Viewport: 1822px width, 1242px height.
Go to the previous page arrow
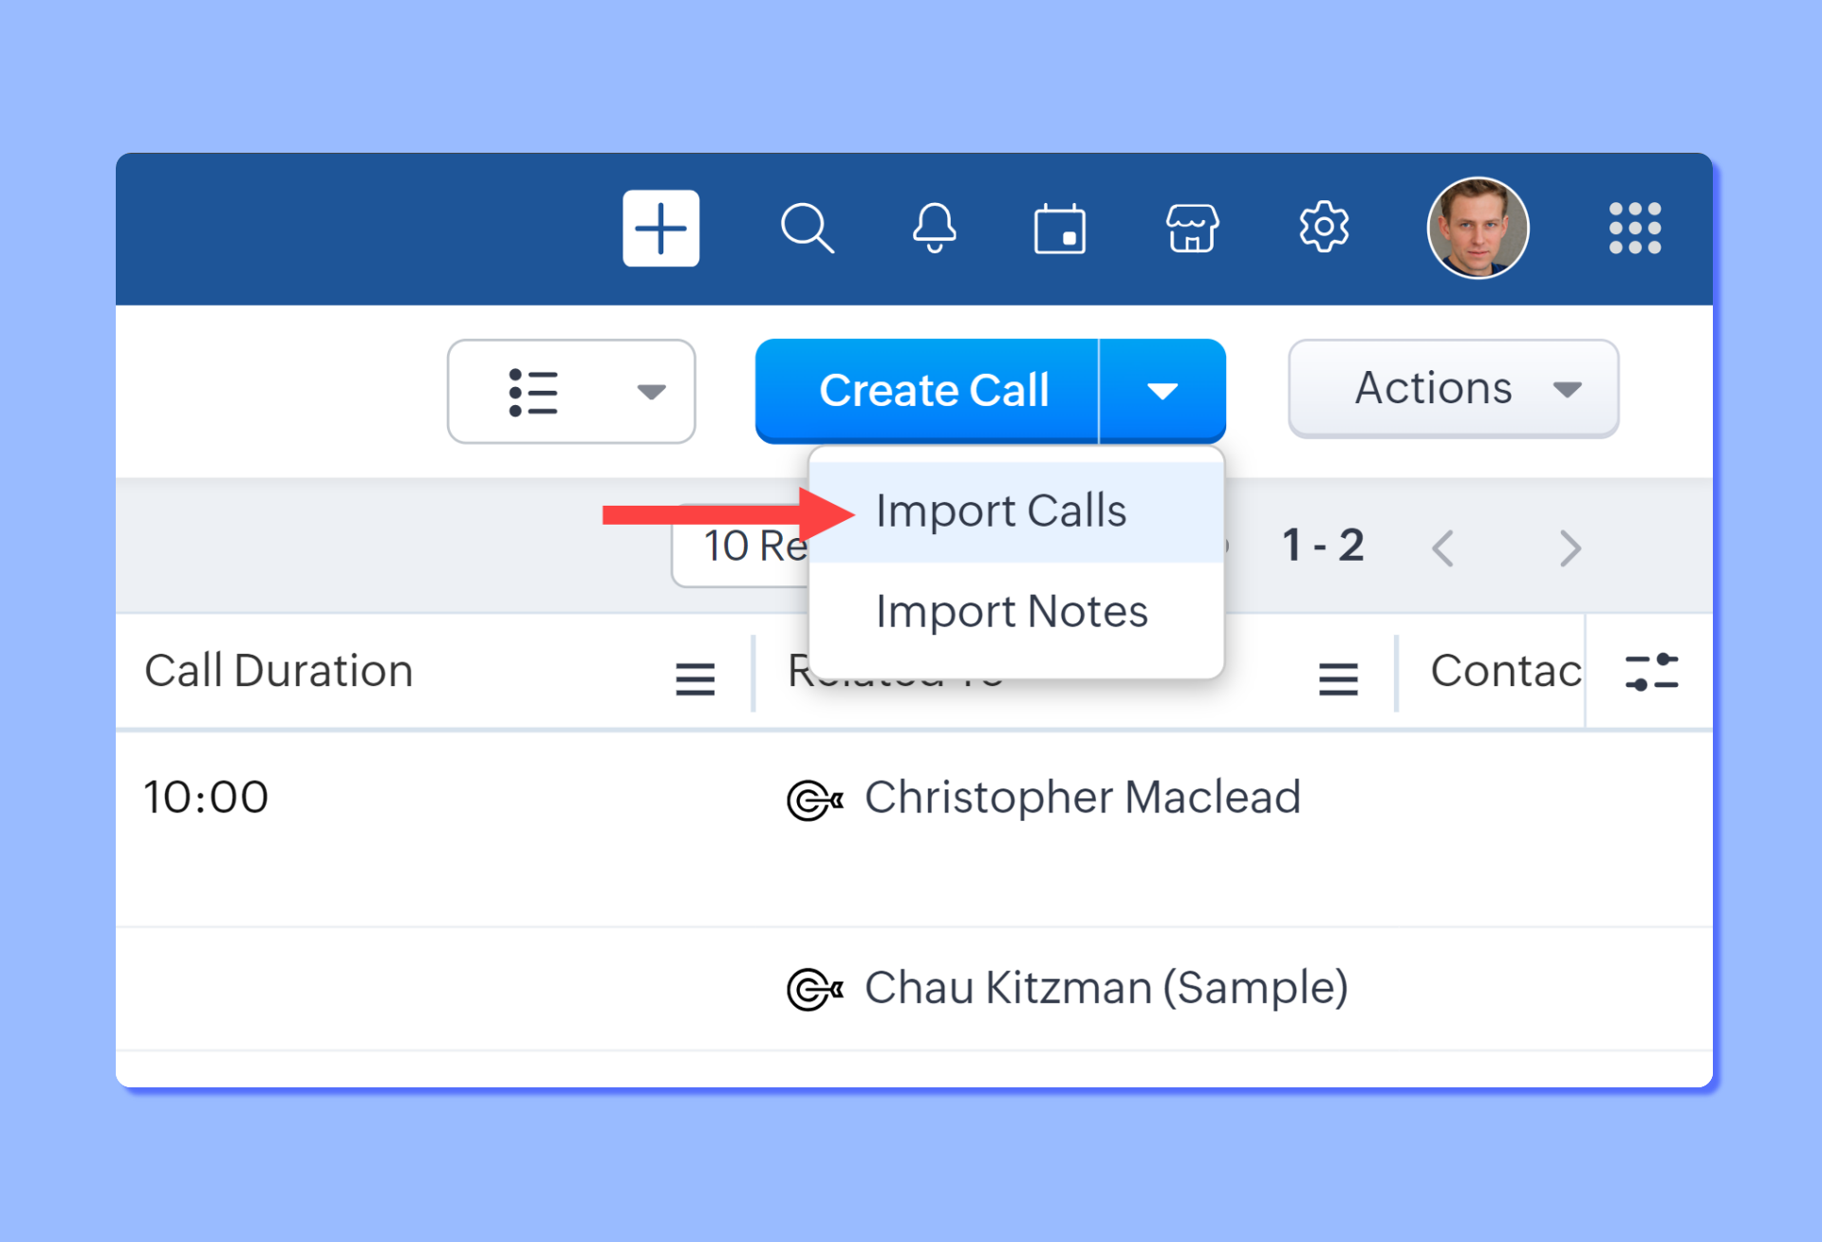point(1443,547)
